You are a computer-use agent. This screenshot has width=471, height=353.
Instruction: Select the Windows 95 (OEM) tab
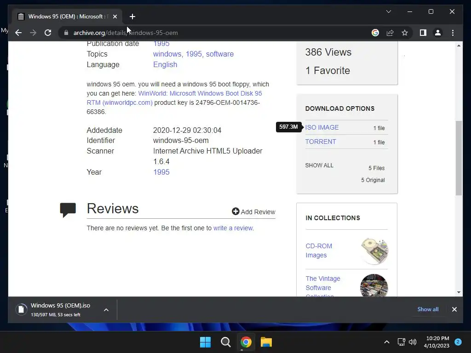coord(67,17)
